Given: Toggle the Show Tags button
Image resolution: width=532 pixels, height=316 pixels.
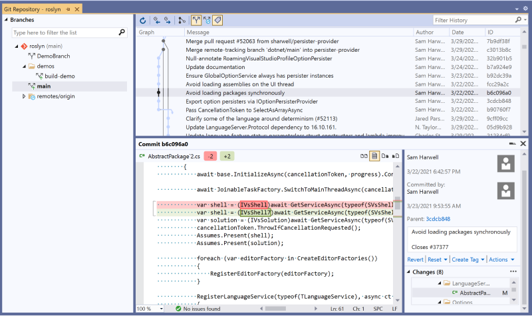Looking at the screenshot, I should coord(217,20).
